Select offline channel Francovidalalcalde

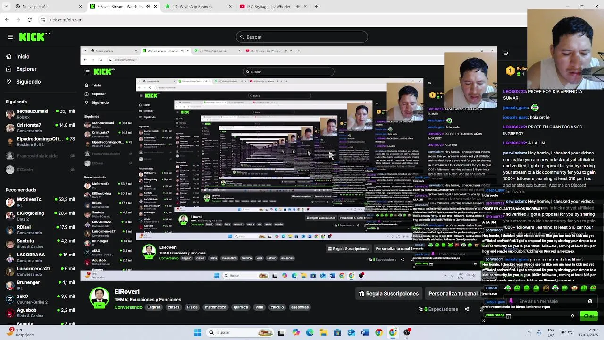point(40,156)
